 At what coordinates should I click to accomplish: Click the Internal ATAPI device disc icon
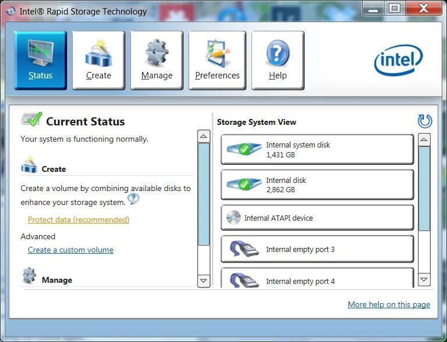point(233,218)
